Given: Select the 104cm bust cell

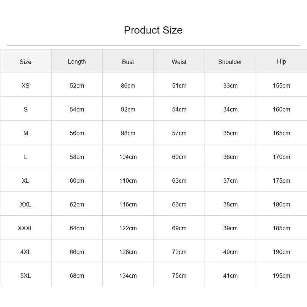Looking at the screenshot, I should [x=128, y=157].
